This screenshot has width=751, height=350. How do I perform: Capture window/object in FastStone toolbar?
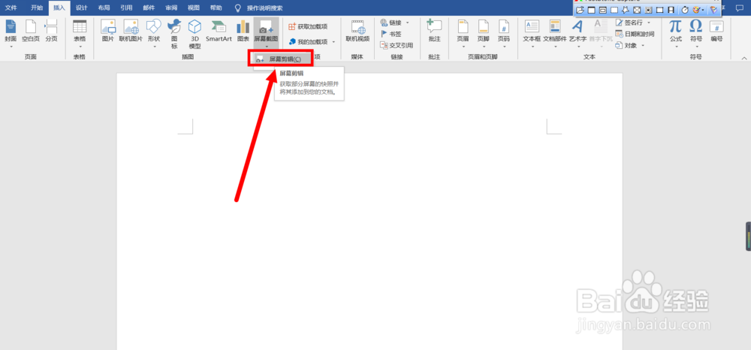pos(603,10)
